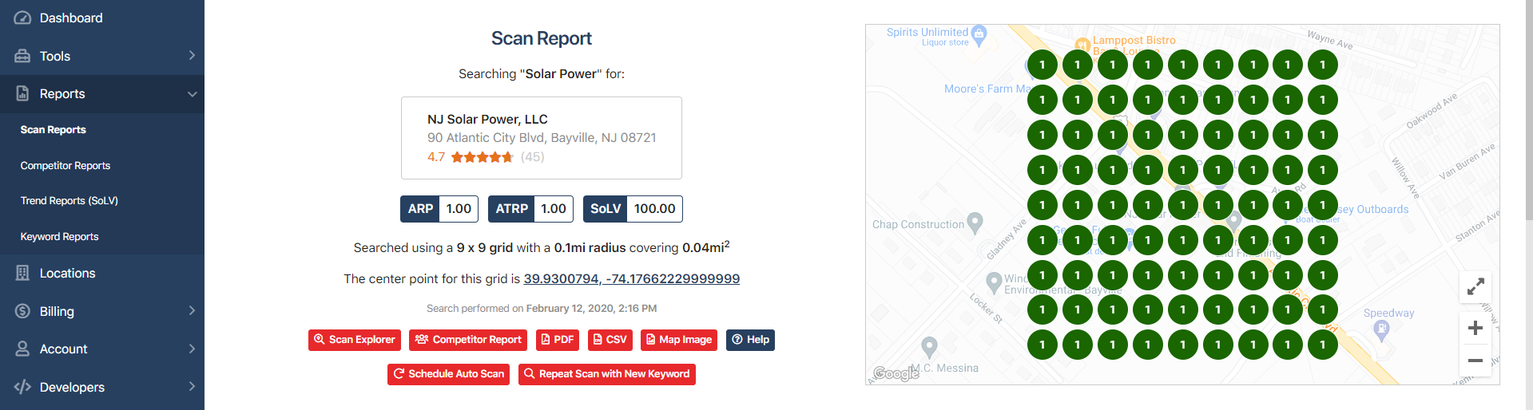
Task: Click the Tools toolbox icon
Action: [x=22, y=56]
